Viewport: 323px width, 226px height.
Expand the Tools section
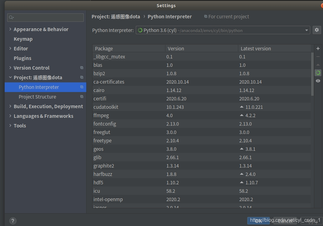tap(10, 126)
